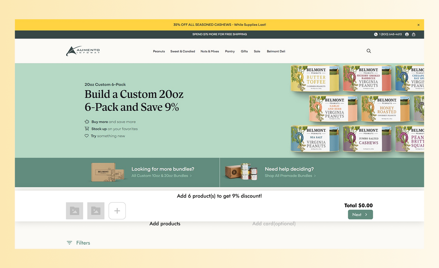This screenshot has height=268, width=439.
Task: Open the Nuts & Mixes menu
Action: pyautogui.click(x=210, y=51)
